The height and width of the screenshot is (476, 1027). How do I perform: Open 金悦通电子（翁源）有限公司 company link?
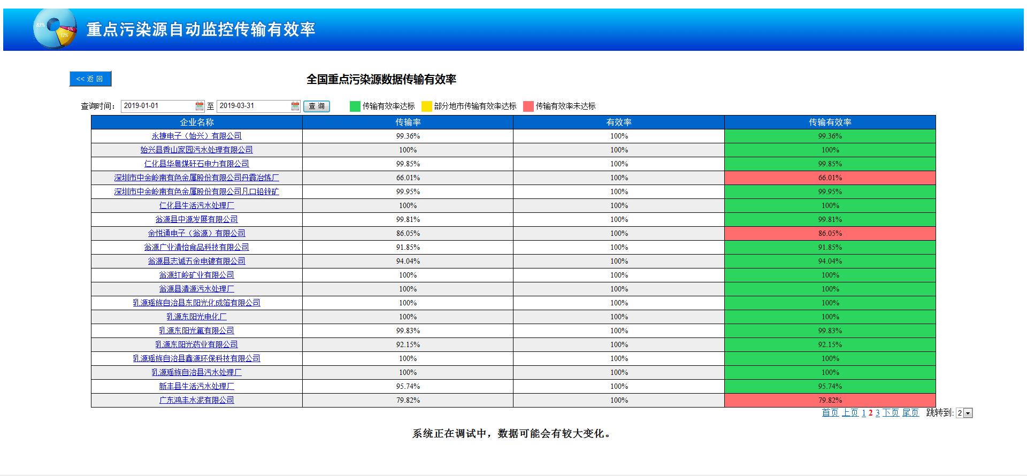[196, 233]
